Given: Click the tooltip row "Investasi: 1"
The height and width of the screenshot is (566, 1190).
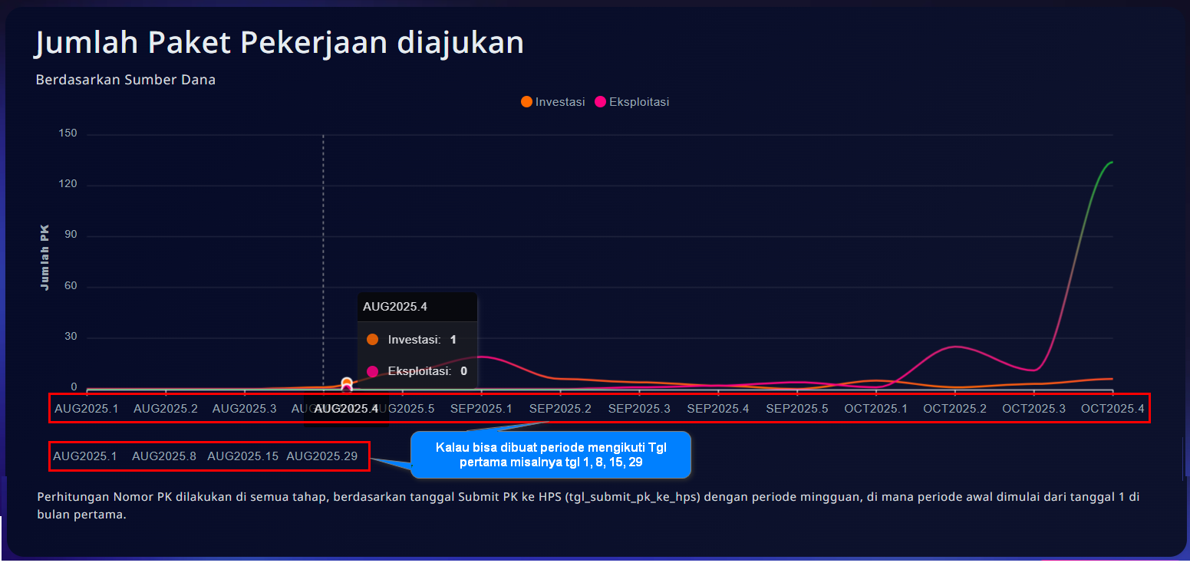Looking at the screenshot, I should [411, 340].
